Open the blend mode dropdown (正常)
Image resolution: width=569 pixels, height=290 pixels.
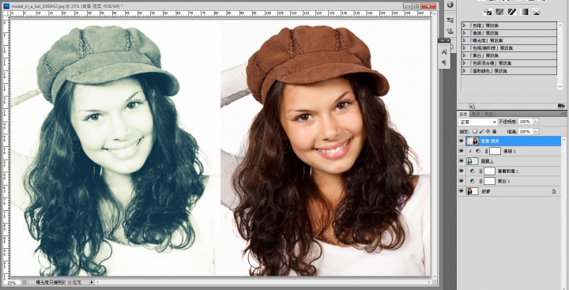pos(477,122)
